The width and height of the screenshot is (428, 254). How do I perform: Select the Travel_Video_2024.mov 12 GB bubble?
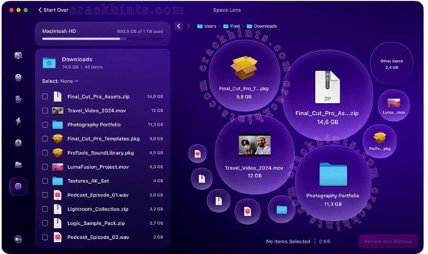click(x=254, y=154)
